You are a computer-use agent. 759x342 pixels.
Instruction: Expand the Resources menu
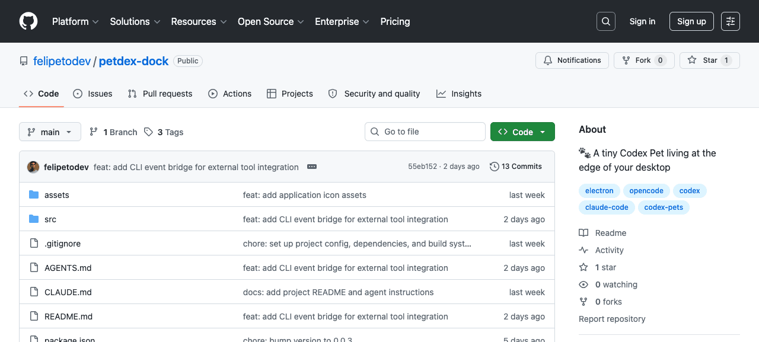[199, 21]
